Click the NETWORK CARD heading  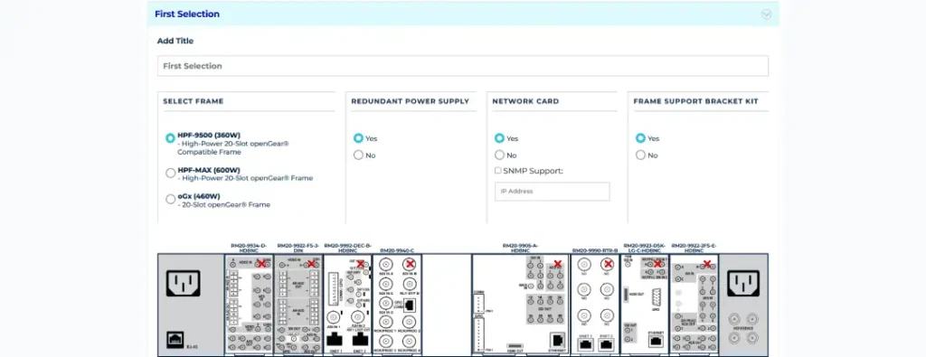click(525, 101)
